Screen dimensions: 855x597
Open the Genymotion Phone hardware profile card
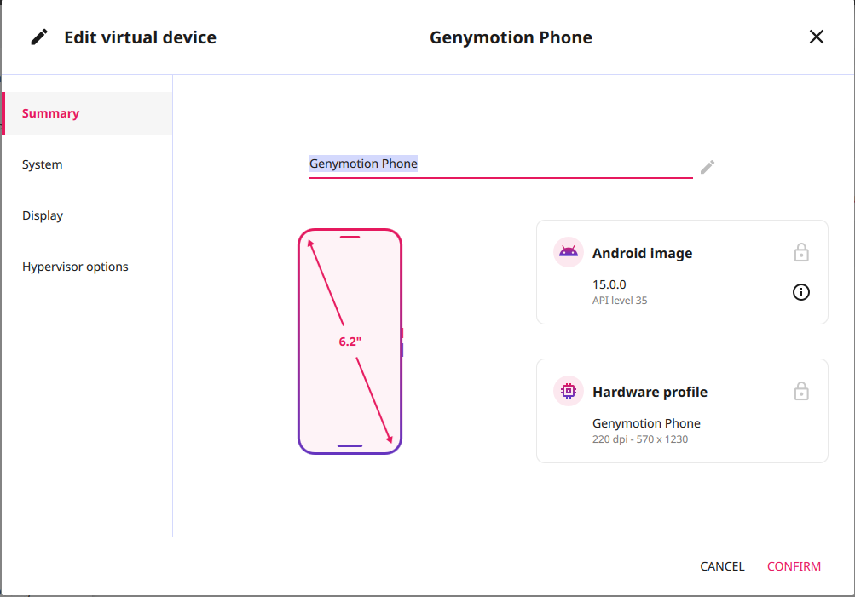click(681, 410)
